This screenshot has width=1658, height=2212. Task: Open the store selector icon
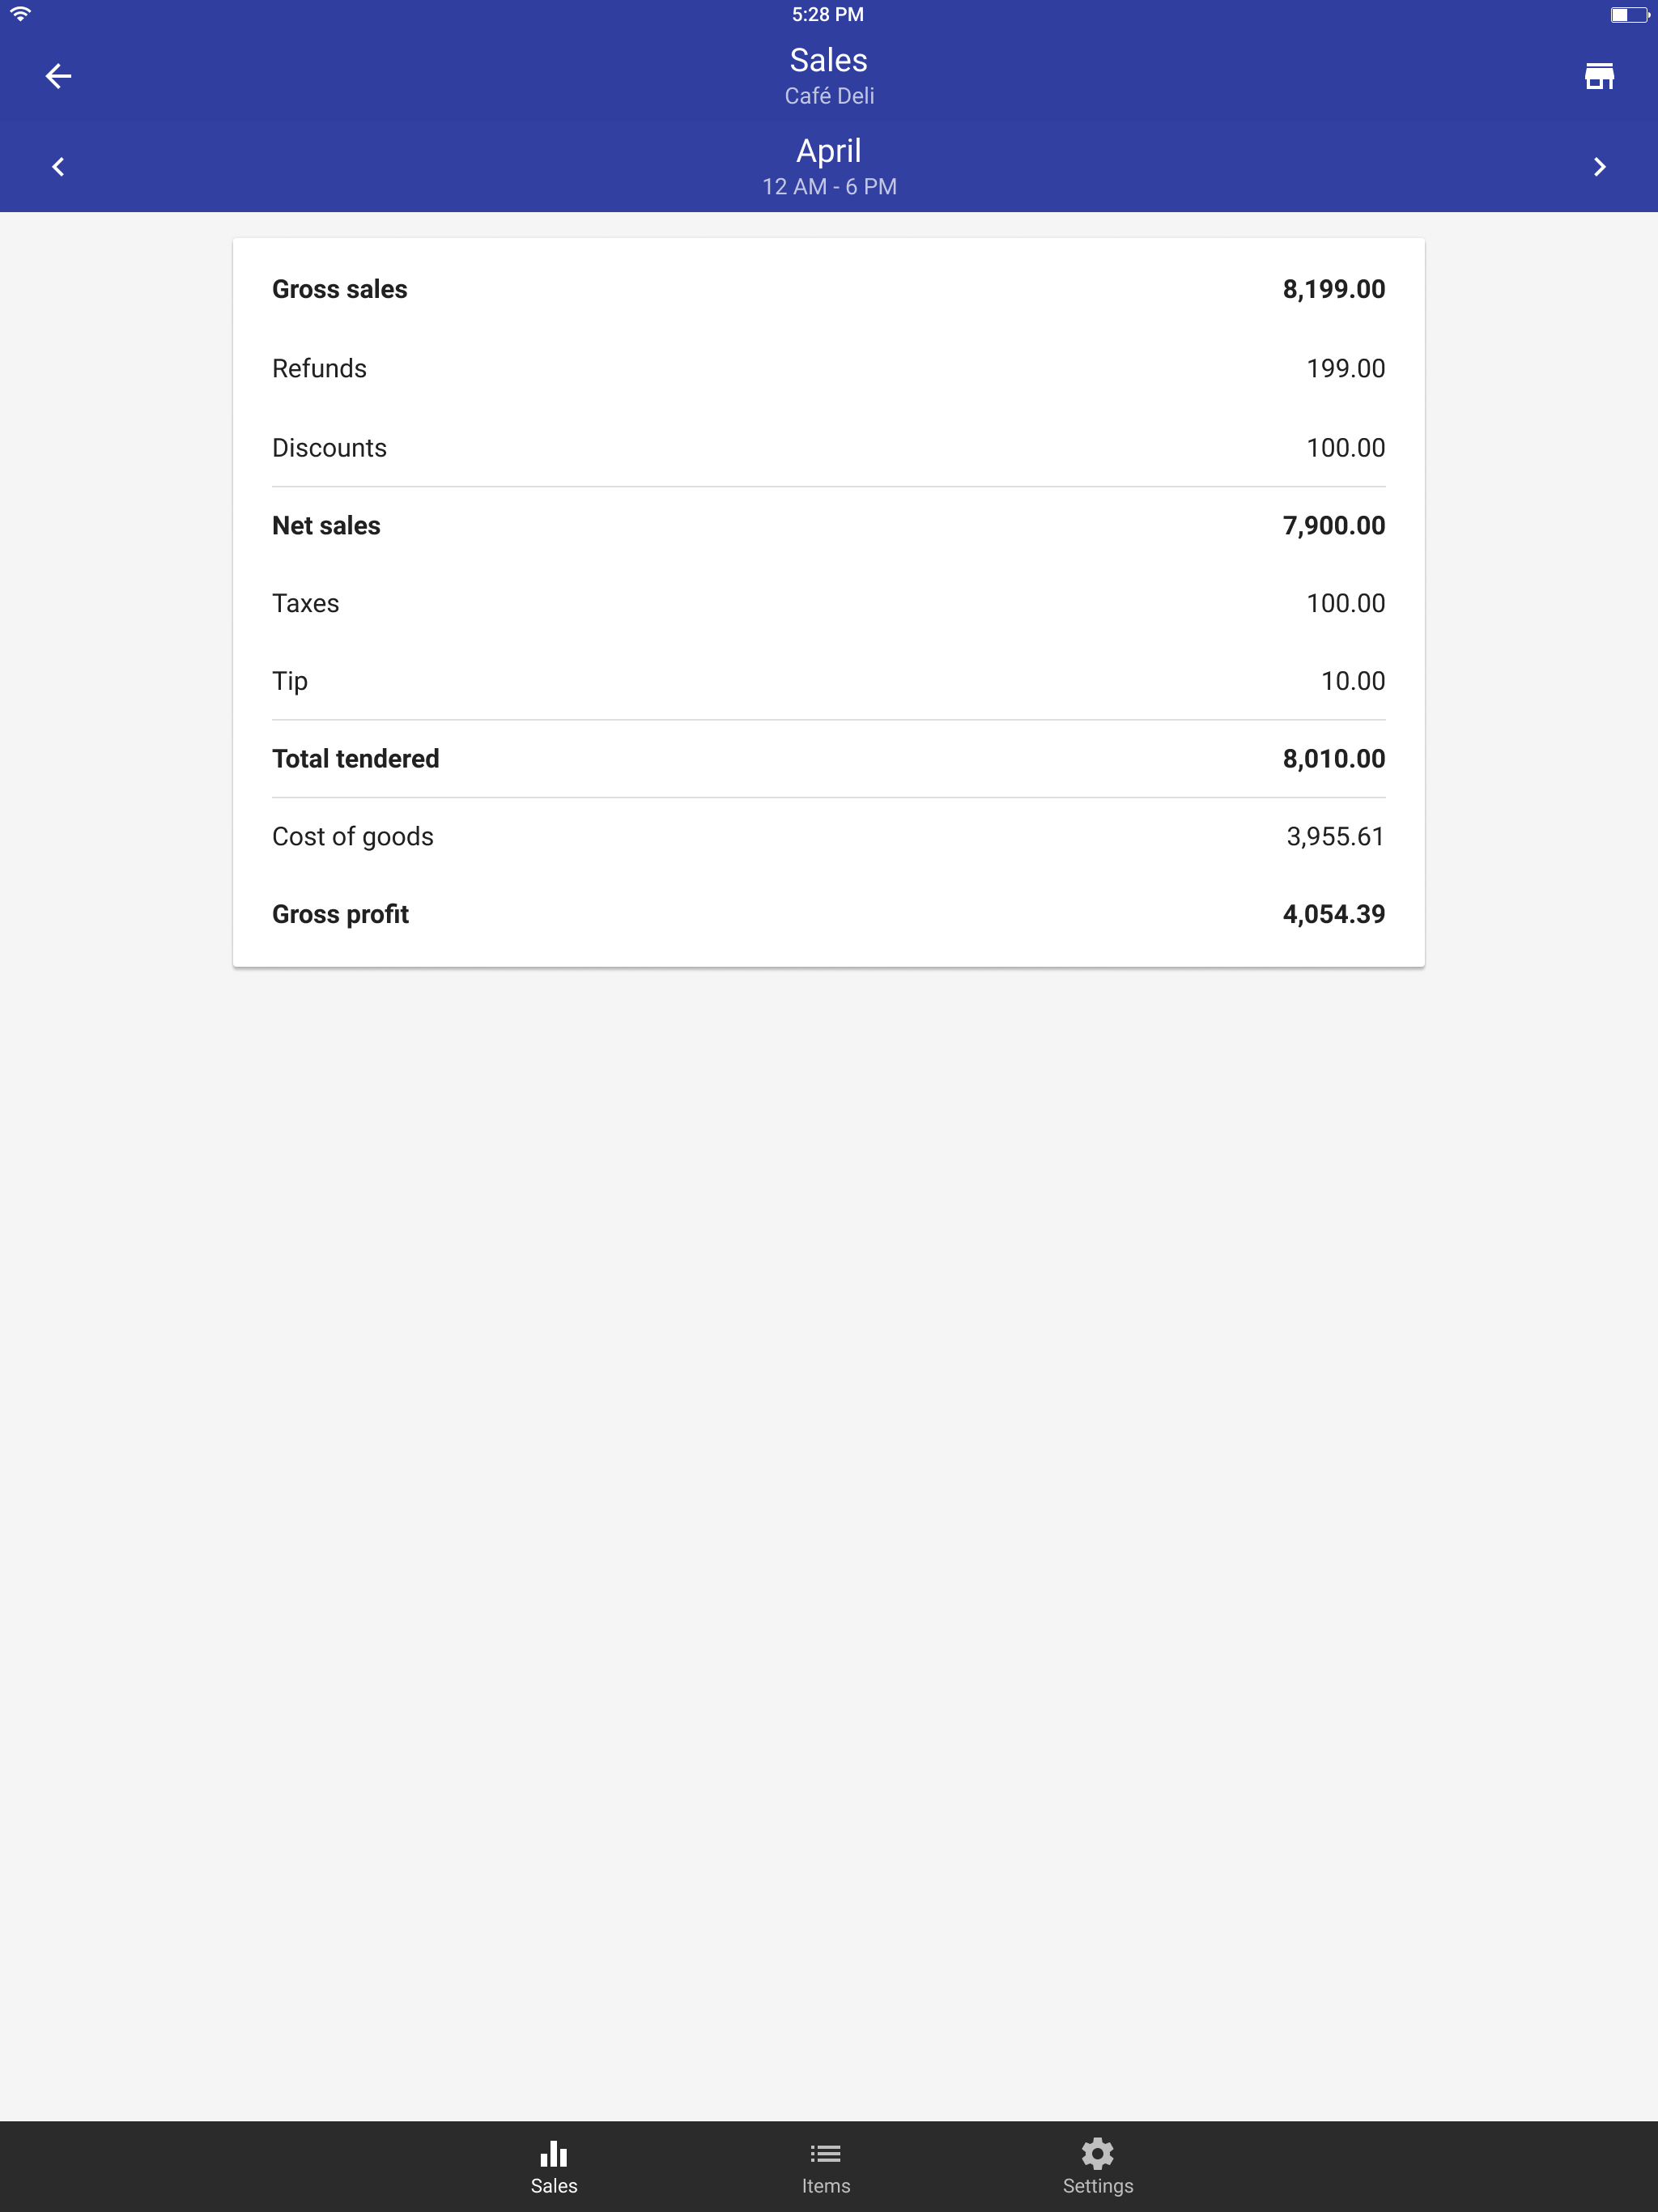tap(1598, 76)
